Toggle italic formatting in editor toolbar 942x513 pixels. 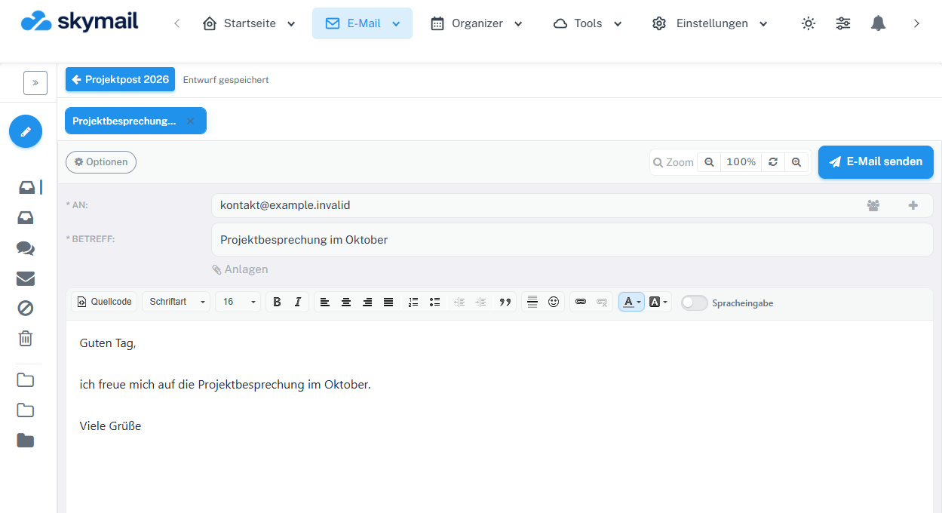coord(297,302)
